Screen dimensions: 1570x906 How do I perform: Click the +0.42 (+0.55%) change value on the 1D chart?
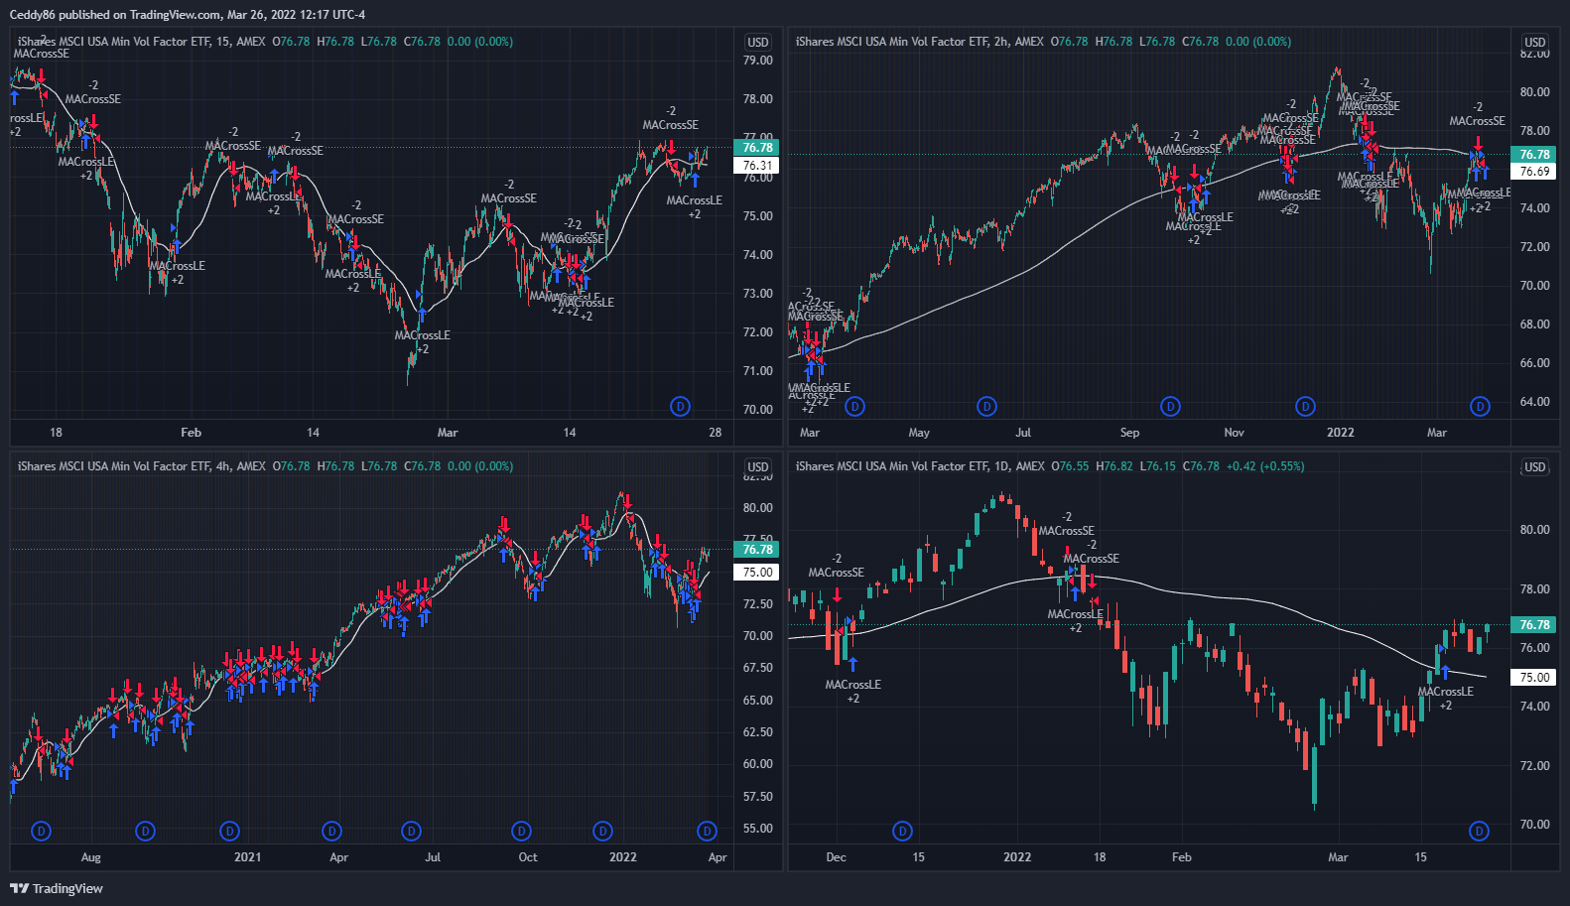1265,466
